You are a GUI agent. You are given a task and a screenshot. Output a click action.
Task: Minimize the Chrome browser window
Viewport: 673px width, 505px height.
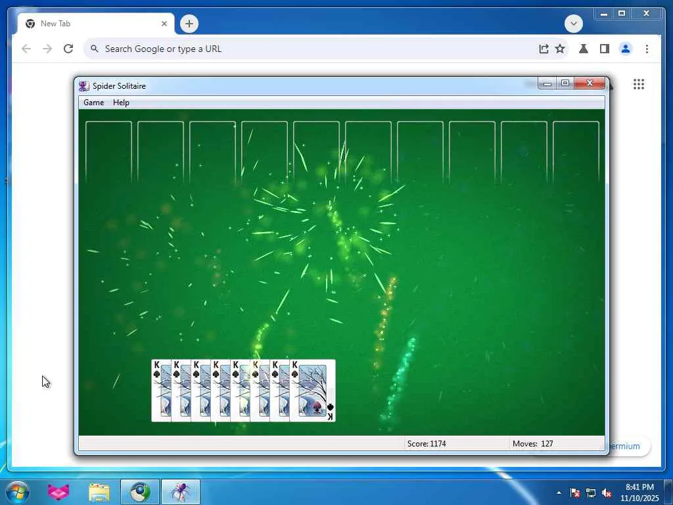[604, 14]
